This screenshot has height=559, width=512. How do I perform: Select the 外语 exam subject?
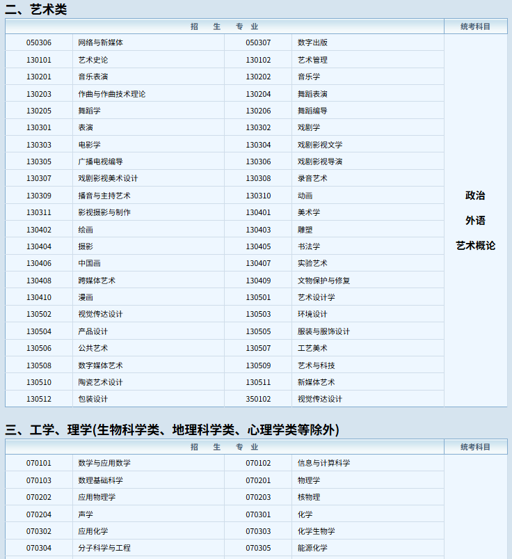tap(475, 221)
